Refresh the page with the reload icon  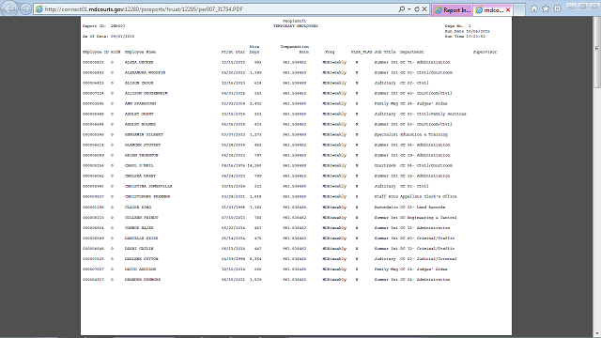417,8
